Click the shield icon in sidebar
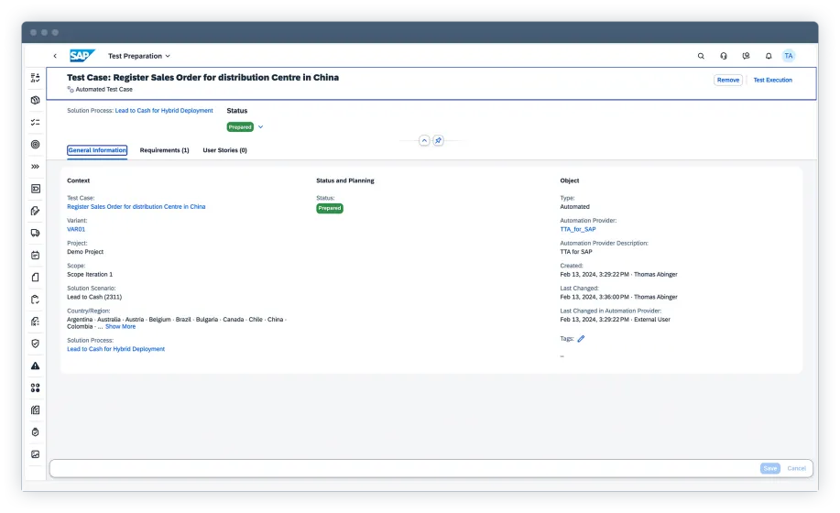Image resolution: width=840 pixels, height=513 pixels. [x=35, y=344]
